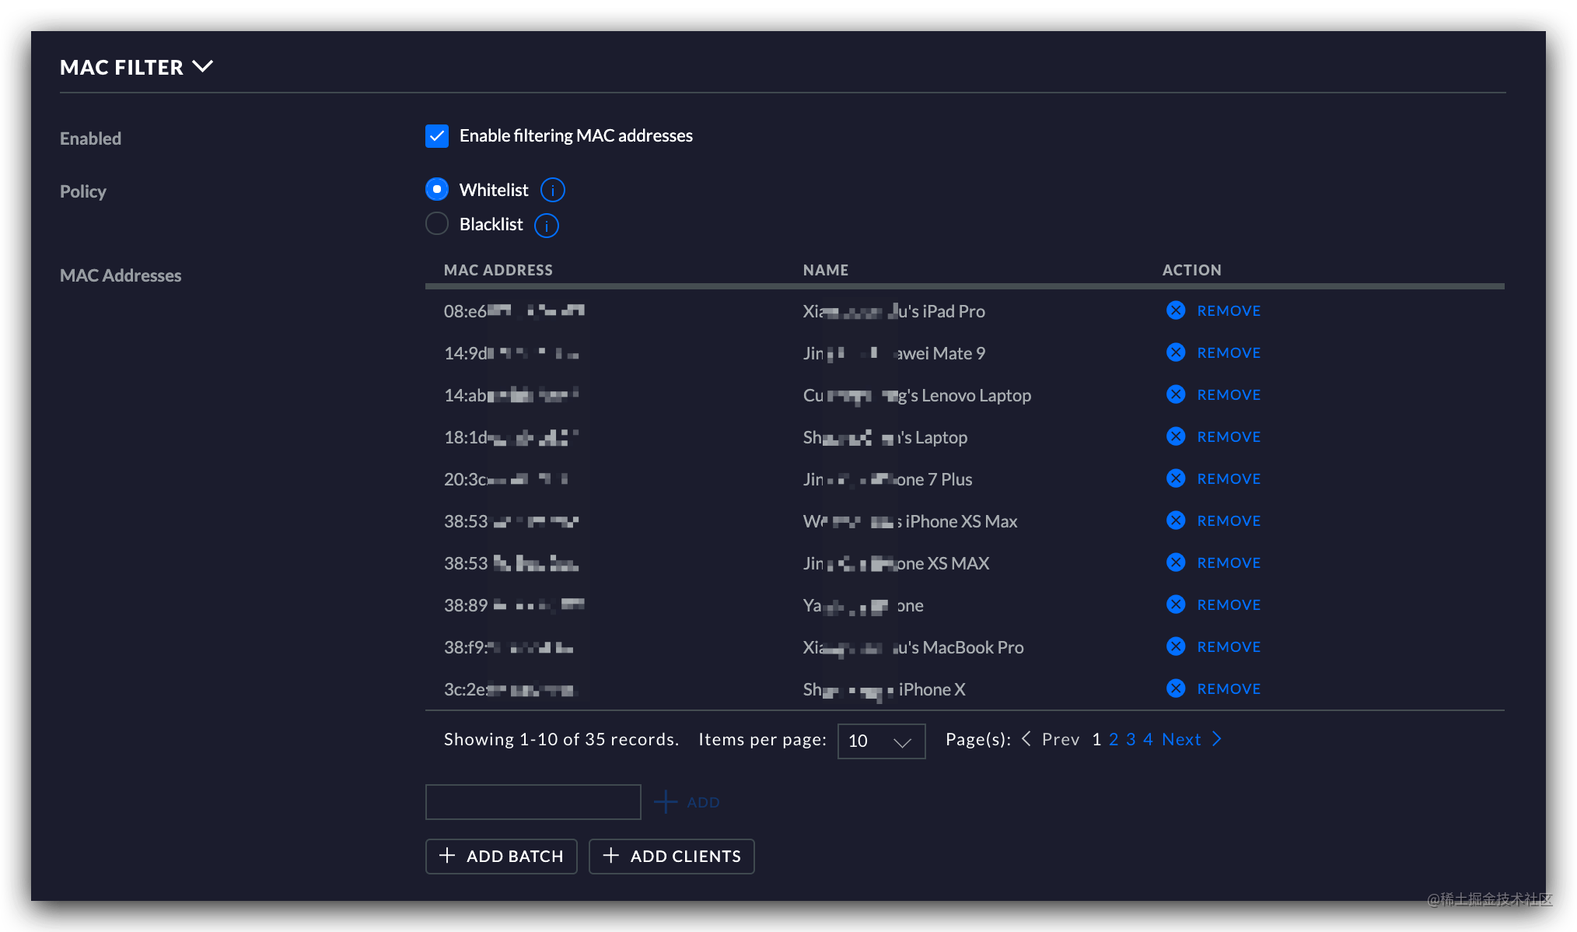1577x932 pixels.
Task: Collapse the MAC FILTER section
Action: point(202,67)
